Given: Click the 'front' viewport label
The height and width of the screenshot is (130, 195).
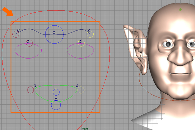Looking at the screenshot, I should [x=85, y=129].
